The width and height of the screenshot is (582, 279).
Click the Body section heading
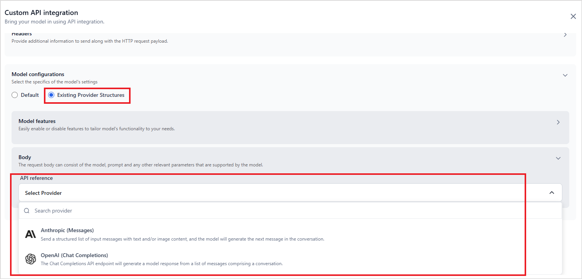[25, 157]
